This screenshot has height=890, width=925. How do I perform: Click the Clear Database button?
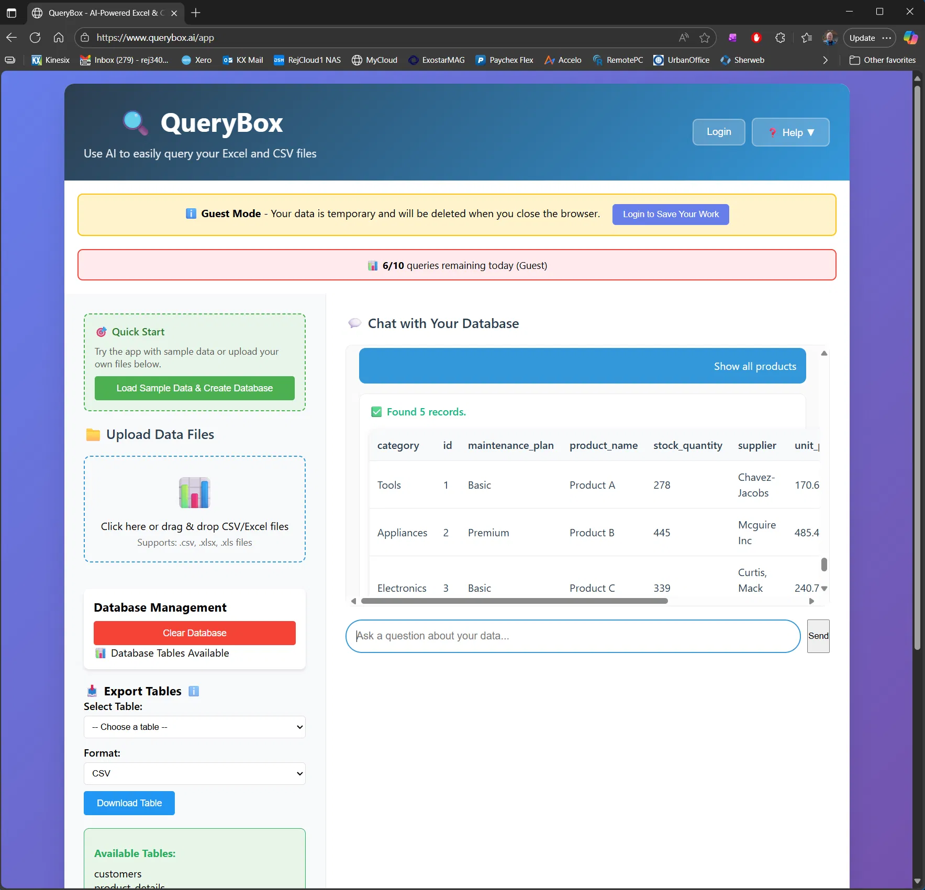click(x=194, y=633)
